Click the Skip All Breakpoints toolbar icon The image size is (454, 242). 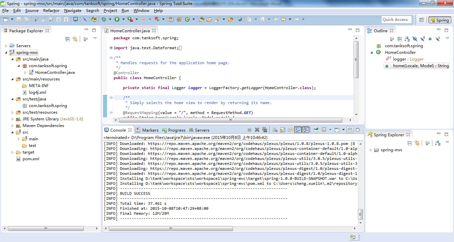(85, 19)
